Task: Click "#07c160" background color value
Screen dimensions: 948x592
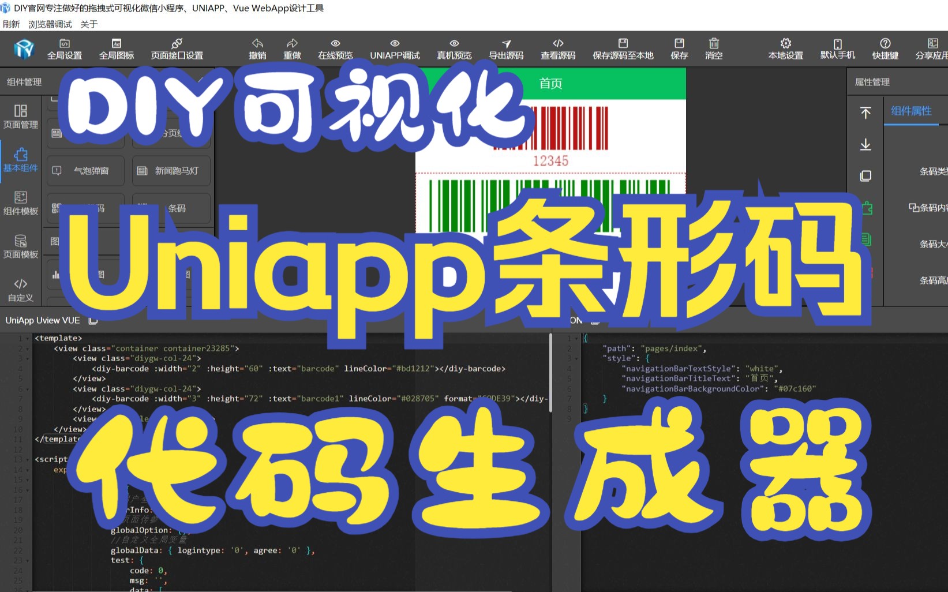Action: point(795,389)
